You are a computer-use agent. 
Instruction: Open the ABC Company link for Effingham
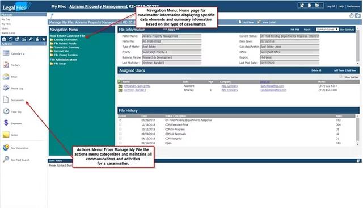pos(230,86)
